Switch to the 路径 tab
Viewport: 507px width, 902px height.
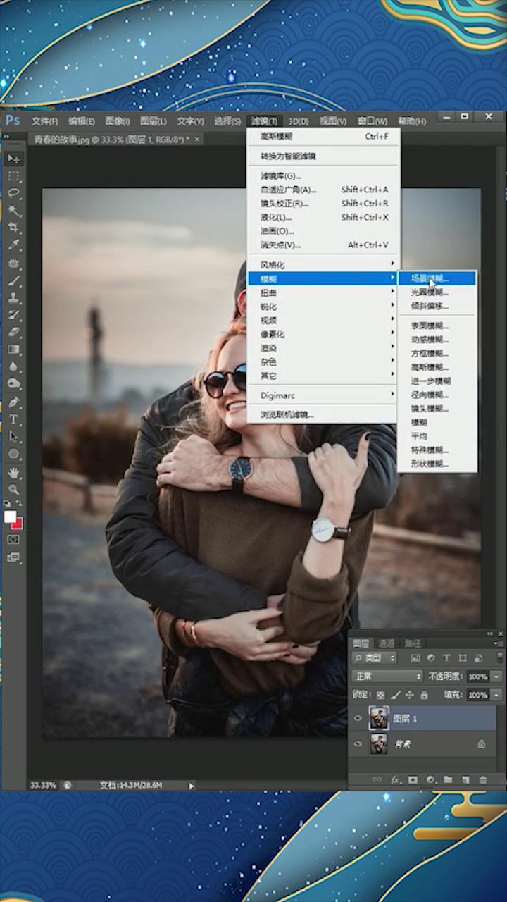coord(413,643)
